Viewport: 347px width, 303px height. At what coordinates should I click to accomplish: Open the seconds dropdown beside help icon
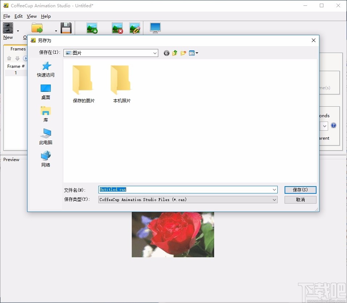pos(324,126)
